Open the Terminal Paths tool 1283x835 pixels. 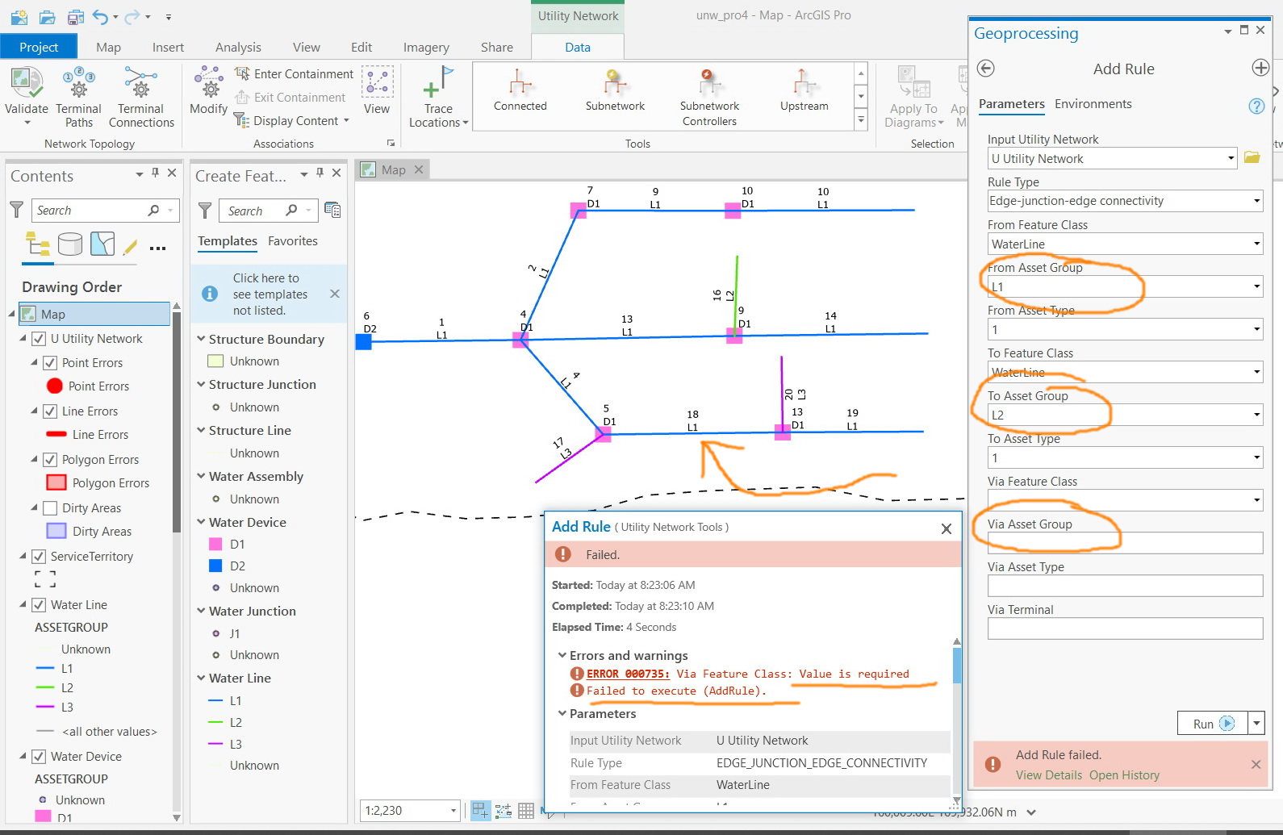[x=78, y=97]
